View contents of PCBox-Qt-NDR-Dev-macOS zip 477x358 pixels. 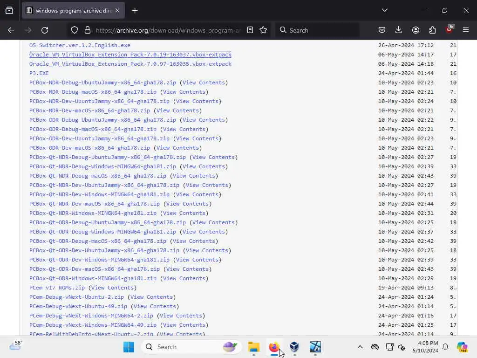click(187, 204)
